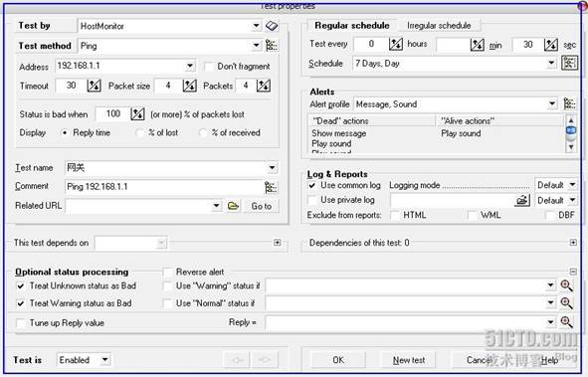Image resolution: width=588 pixels, height=377 pixels.
Task: Click the spinner for packets lost percentage
Action: (x=137, y=114)
